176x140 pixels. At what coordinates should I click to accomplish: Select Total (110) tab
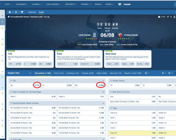pyautogui.click(x=59, y=73)
